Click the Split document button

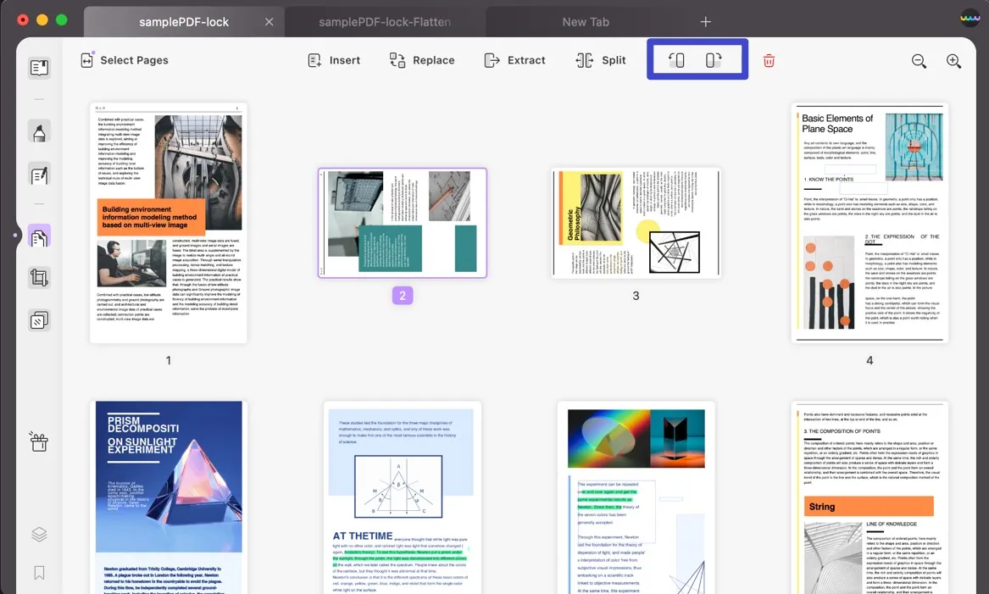point(601,60)
